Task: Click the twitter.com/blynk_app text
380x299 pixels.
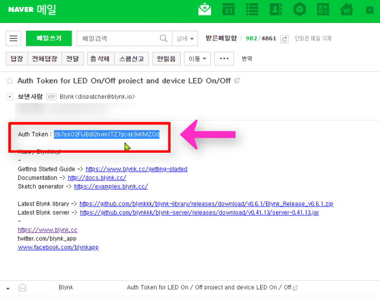Action: click(x=47, y=238)
